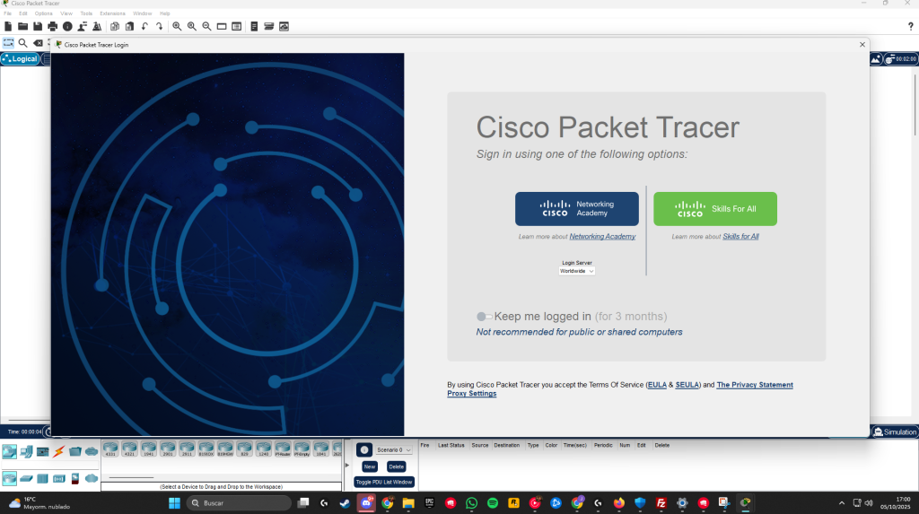Click the Print toolbar icon

[x=53, y=27]
